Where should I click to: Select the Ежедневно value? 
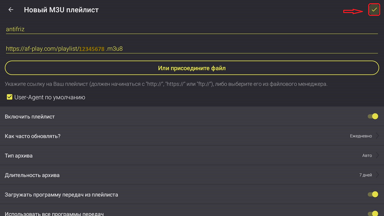[360, 136]
